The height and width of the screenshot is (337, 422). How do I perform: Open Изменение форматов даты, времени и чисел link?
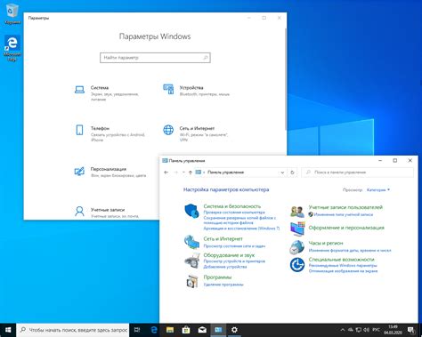(x=350, y=251)
